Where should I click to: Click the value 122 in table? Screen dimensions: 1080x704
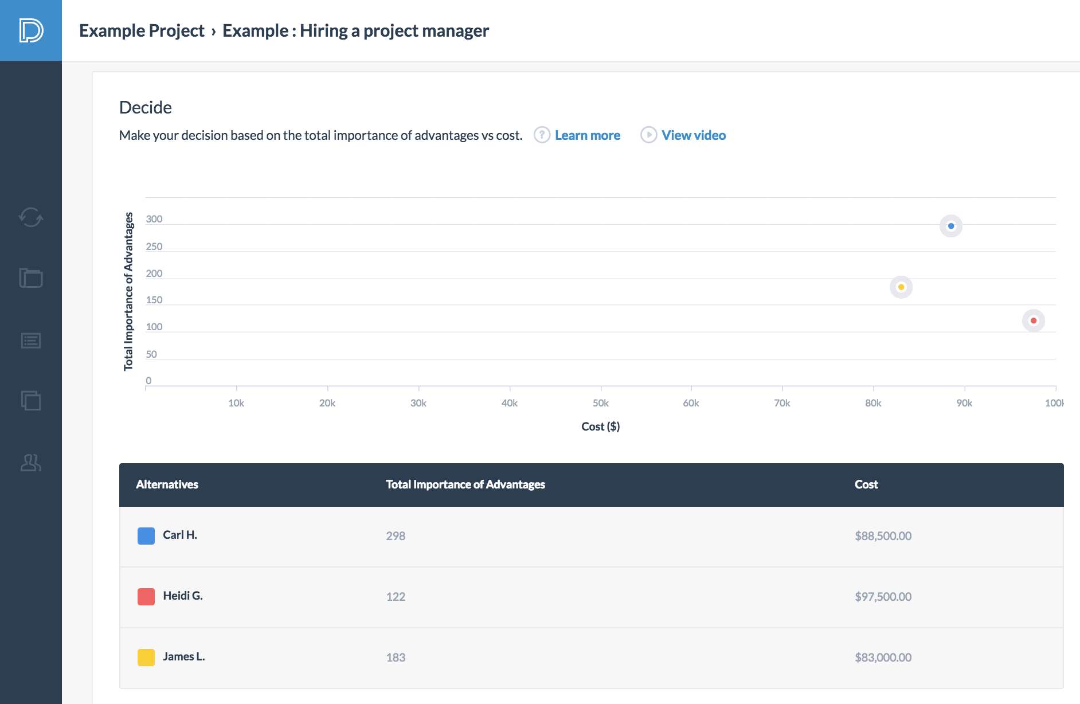[396, 597]
